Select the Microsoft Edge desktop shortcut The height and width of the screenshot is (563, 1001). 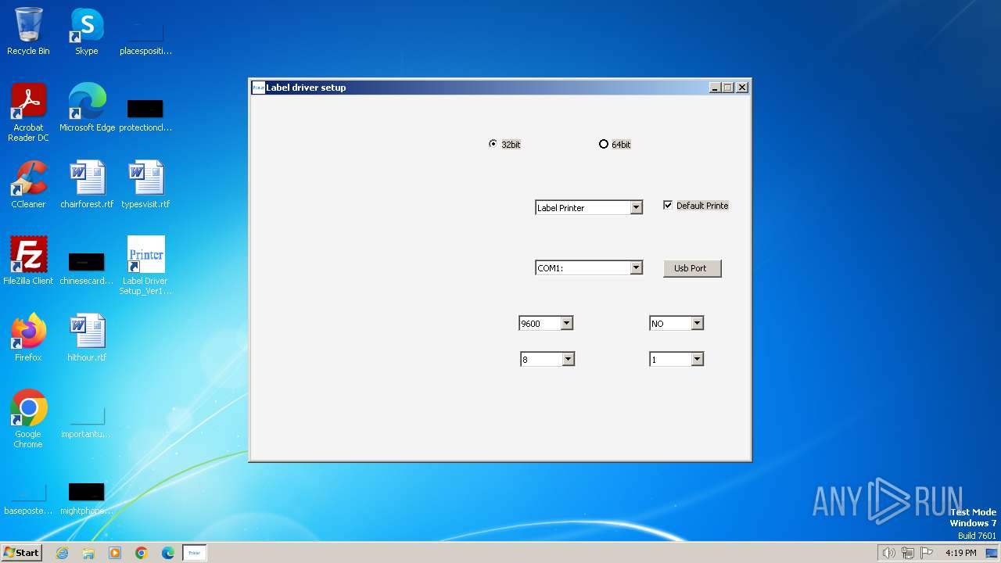click(x=87, y=107)
